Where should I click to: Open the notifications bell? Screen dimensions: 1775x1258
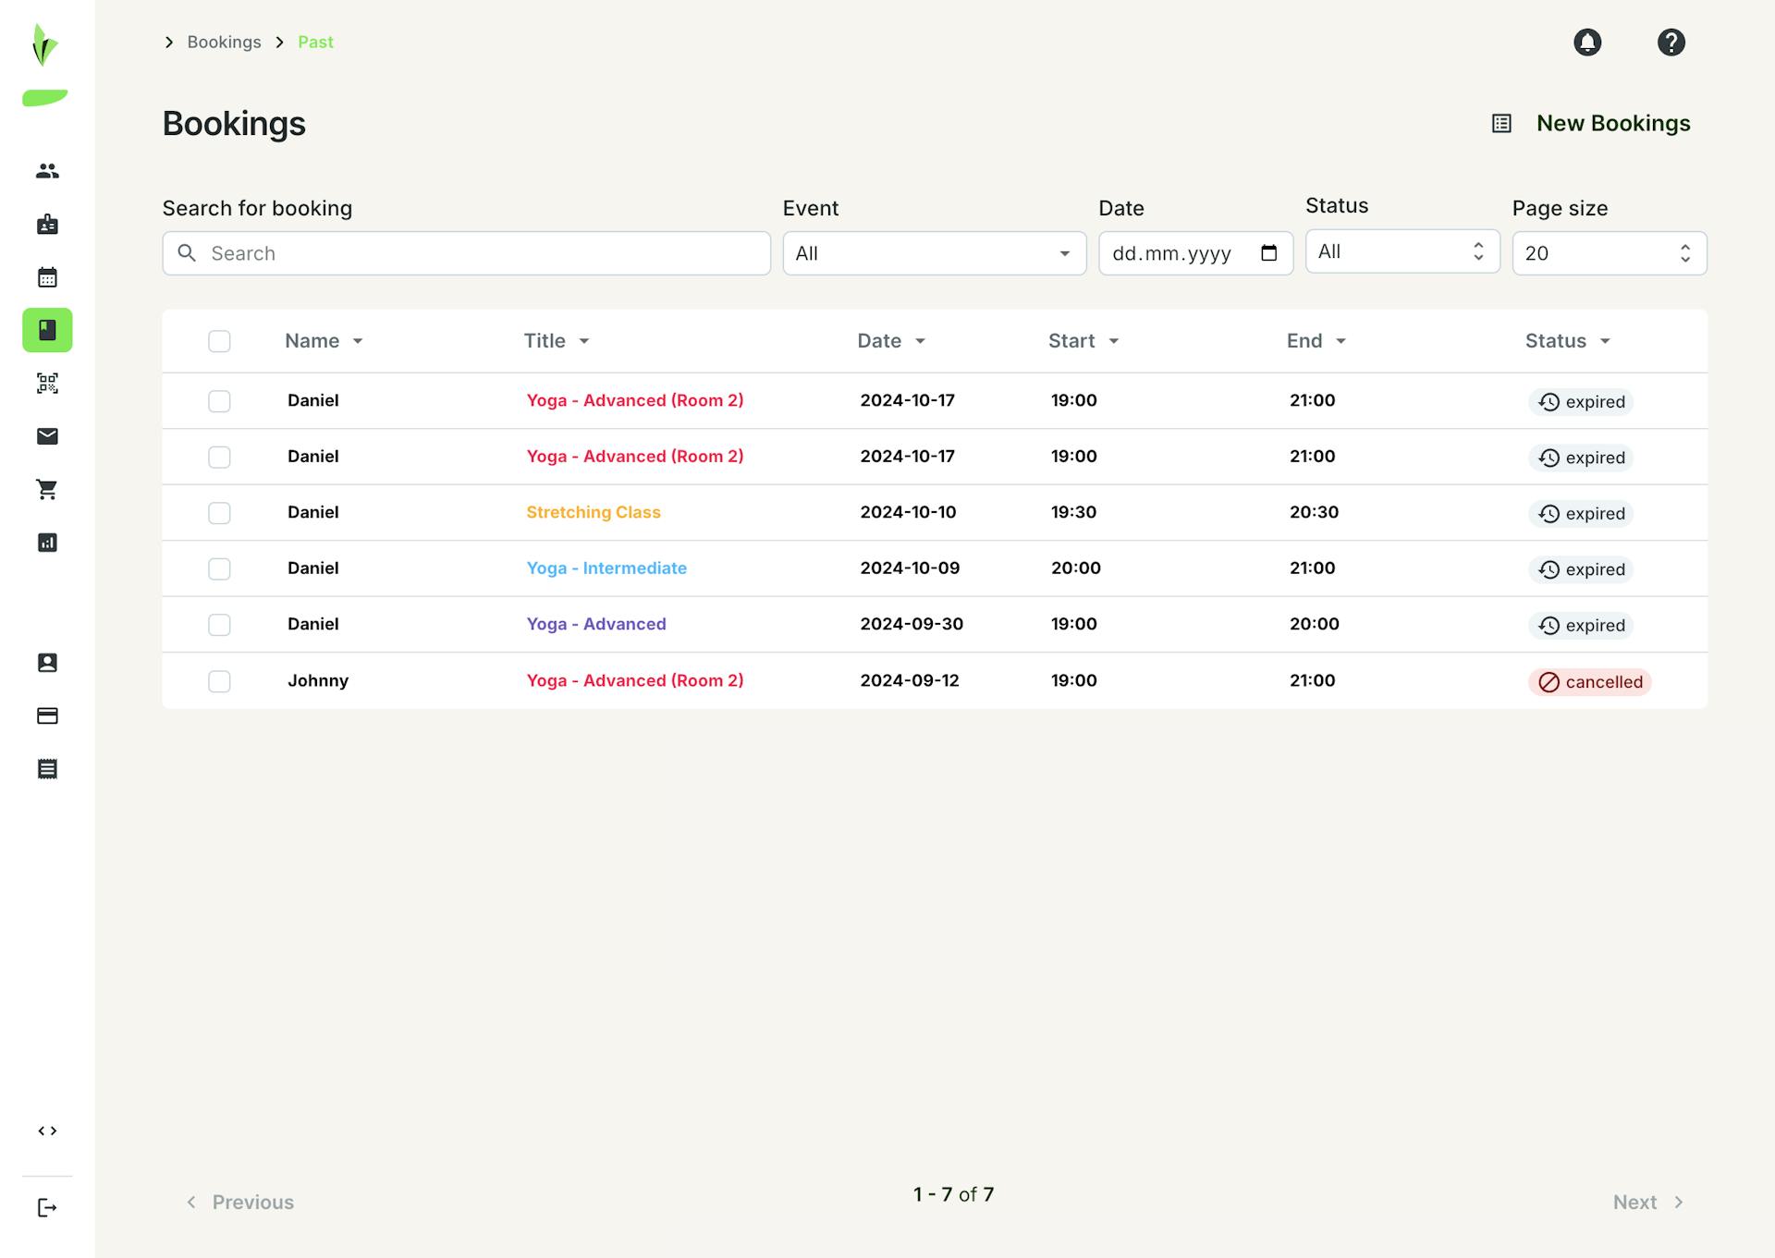point(1588,42)
